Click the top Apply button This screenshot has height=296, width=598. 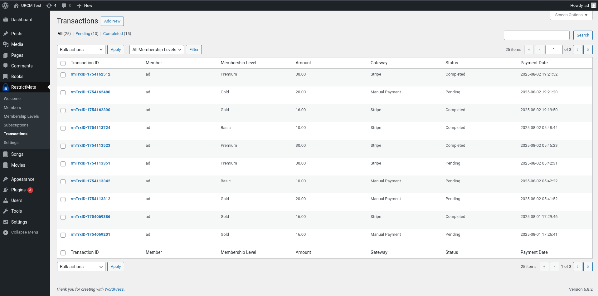(x=116, y=50)
